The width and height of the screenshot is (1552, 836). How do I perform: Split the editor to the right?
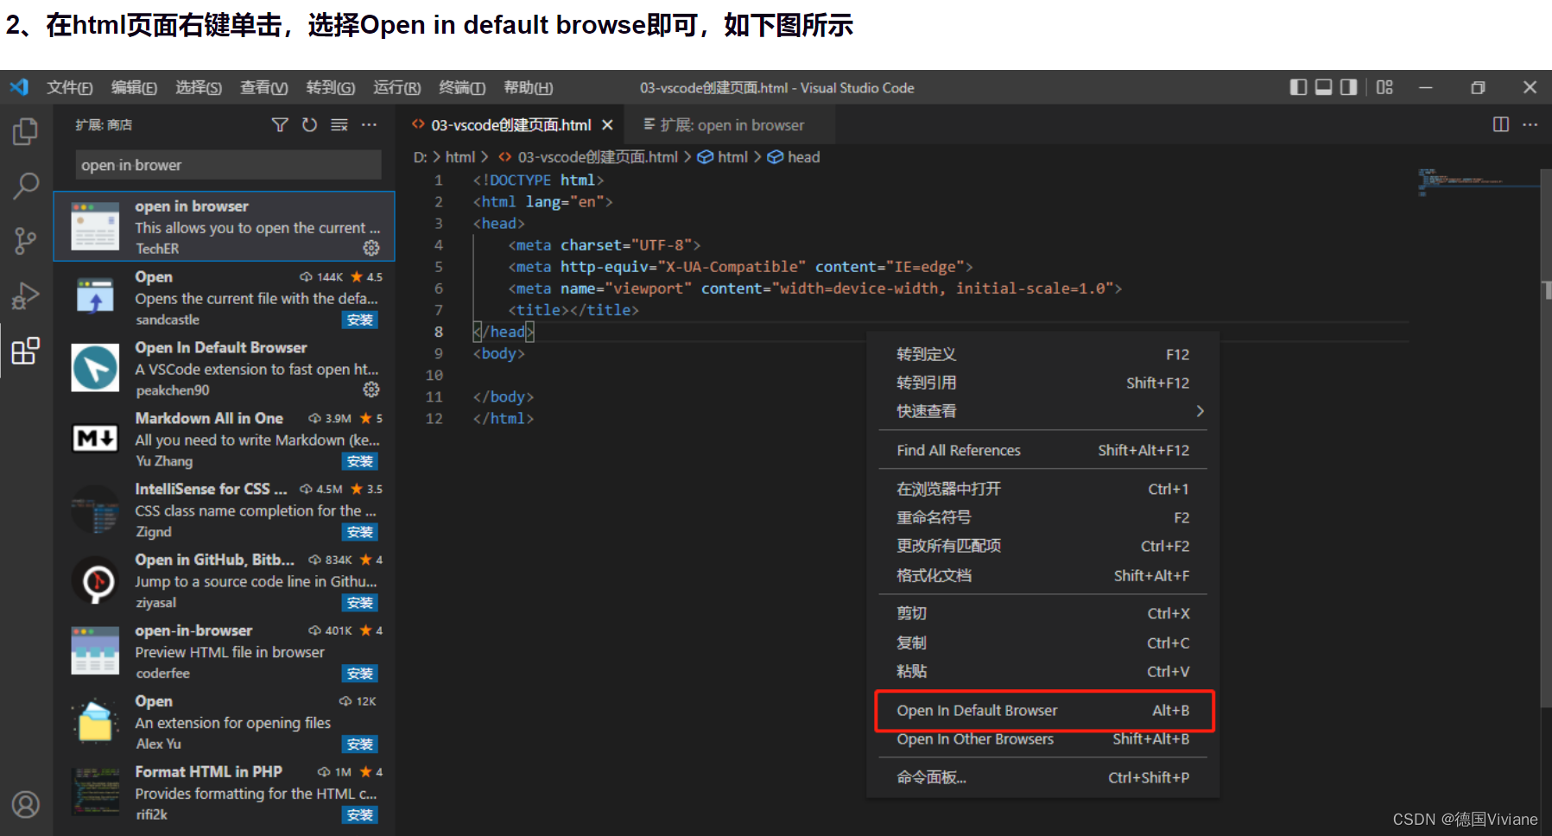pos(1501,124)
